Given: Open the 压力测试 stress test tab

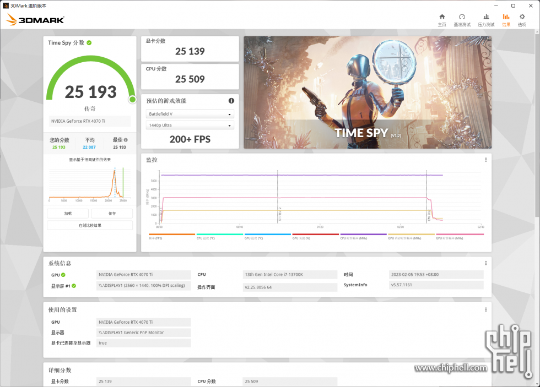Looking at the screenshot, I should pos(486,20).
